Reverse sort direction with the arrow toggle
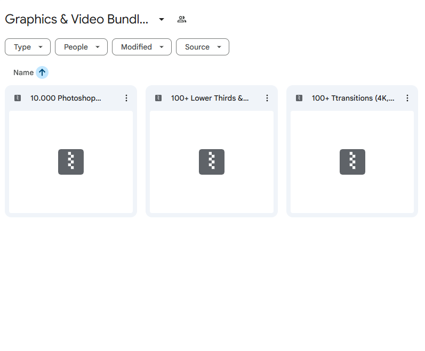Screen dimensions: 425x351 (x=42, y=72)
